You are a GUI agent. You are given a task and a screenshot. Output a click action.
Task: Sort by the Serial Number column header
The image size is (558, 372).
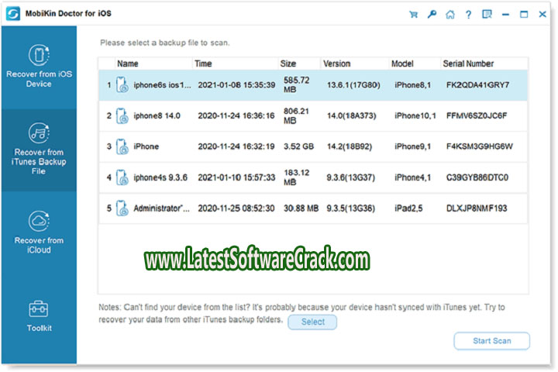468,64
